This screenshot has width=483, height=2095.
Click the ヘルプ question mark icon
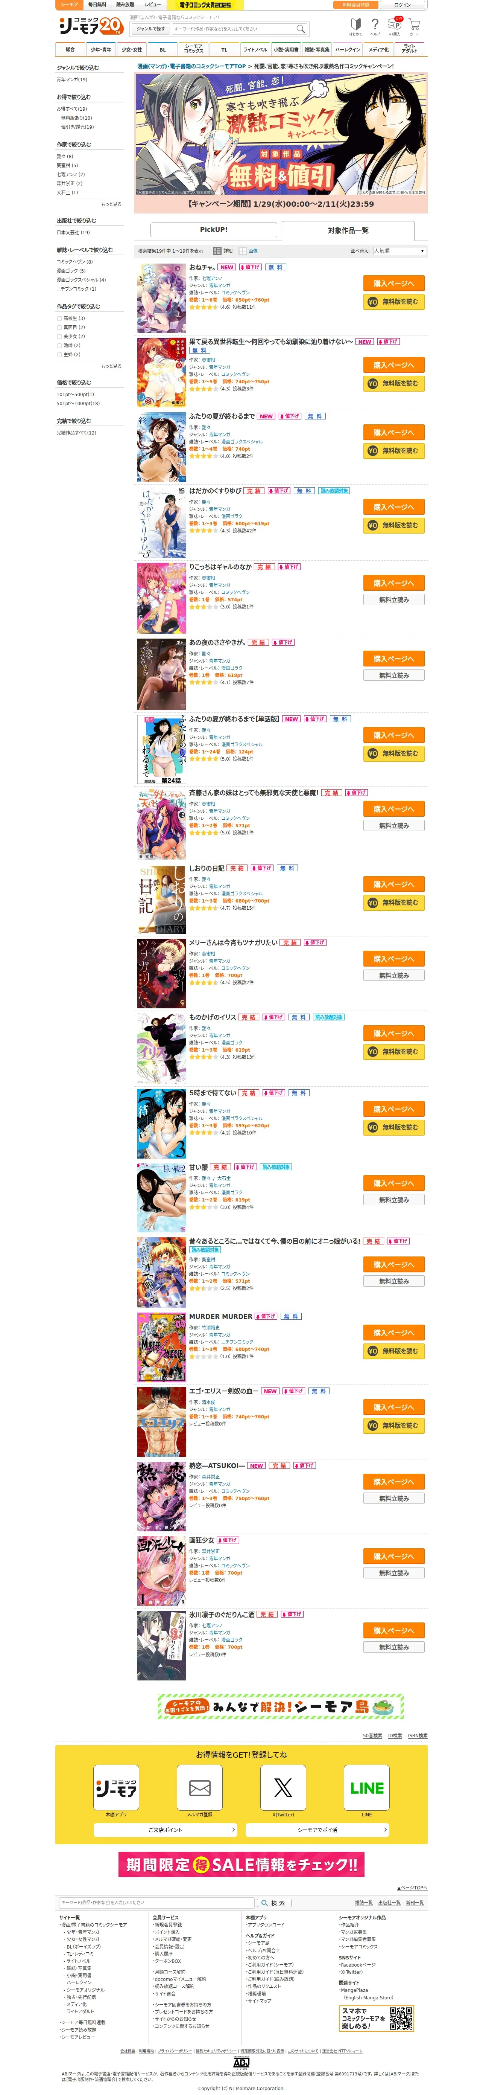point(375,25)
